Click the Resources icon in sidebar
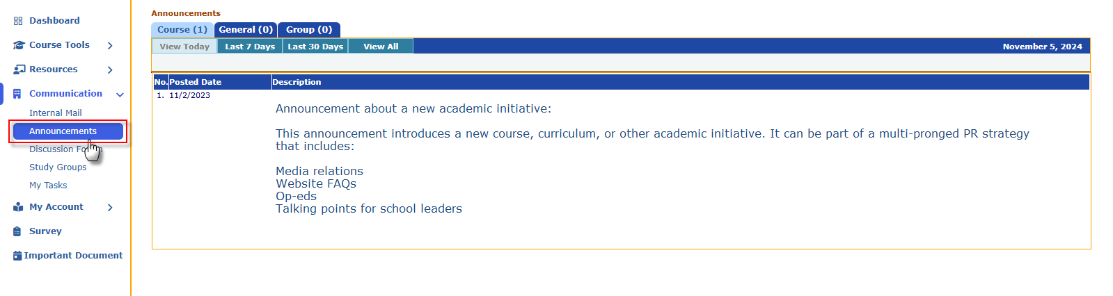Image resolution: width=1113 pixels, height=296 pixels. (19, 69)
